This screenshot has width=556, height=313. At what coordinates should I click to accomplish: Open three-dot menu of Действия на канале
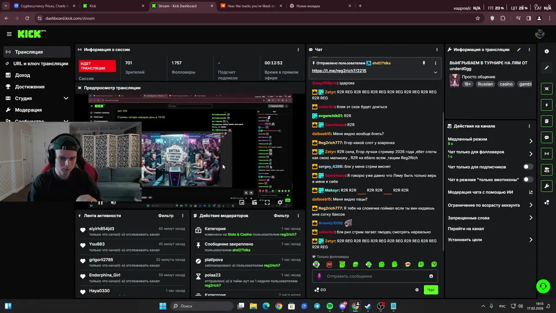(530, 126)
